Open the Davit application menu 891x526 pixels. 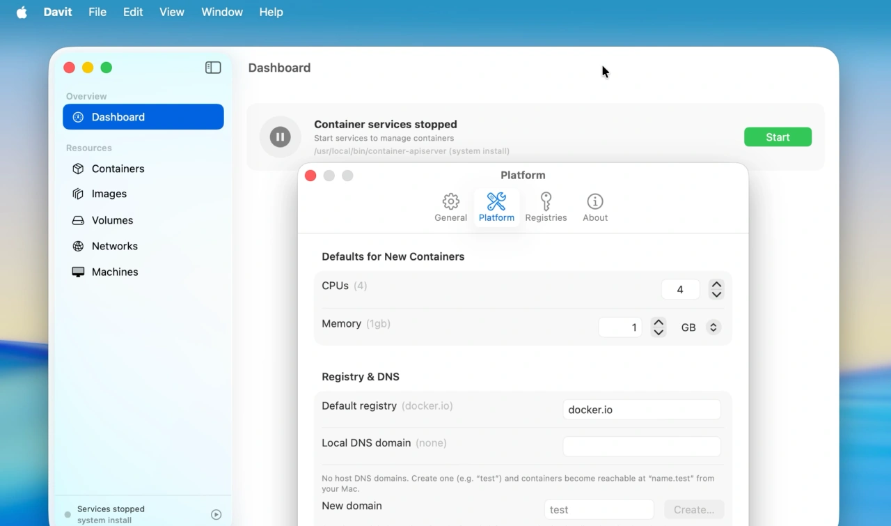pos(58,12)
